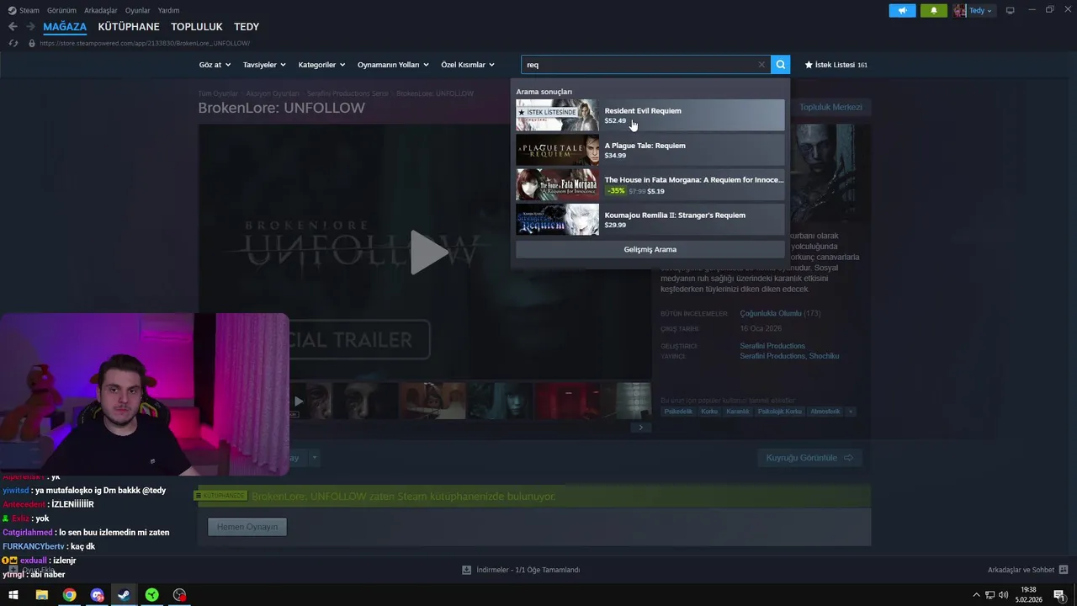Select A Plague Tale: Requiem result
This screenshot has height=606, width=1077.
650,150
